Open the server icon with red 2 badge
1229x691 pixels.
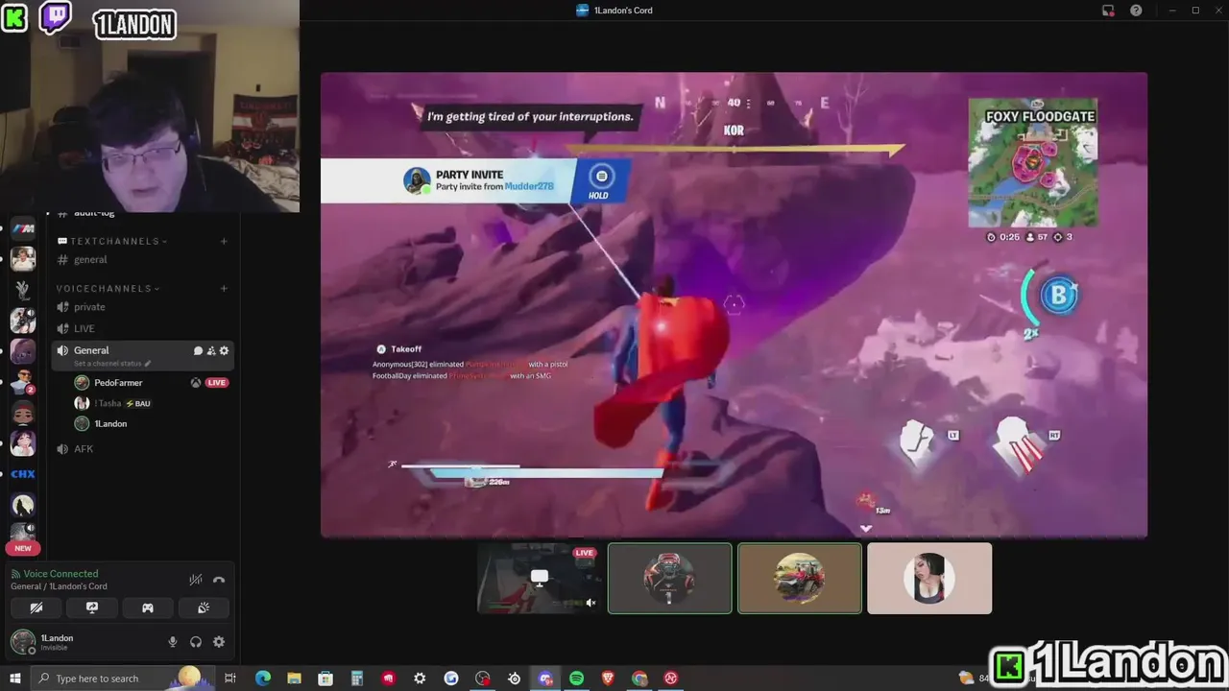pos(23,382)
